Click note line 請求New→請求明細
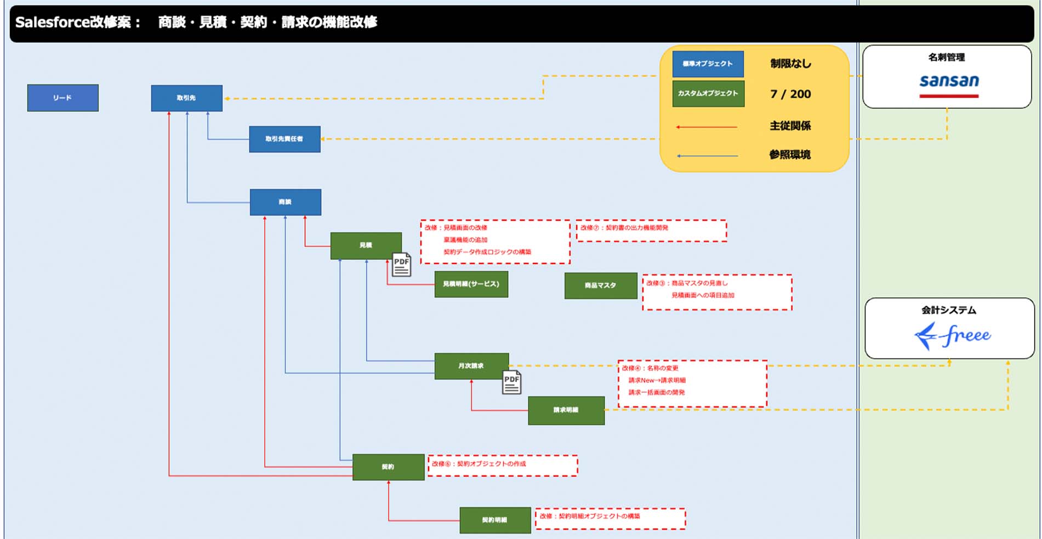Viewport: 1042px width, 539px height. coord(657,380)
